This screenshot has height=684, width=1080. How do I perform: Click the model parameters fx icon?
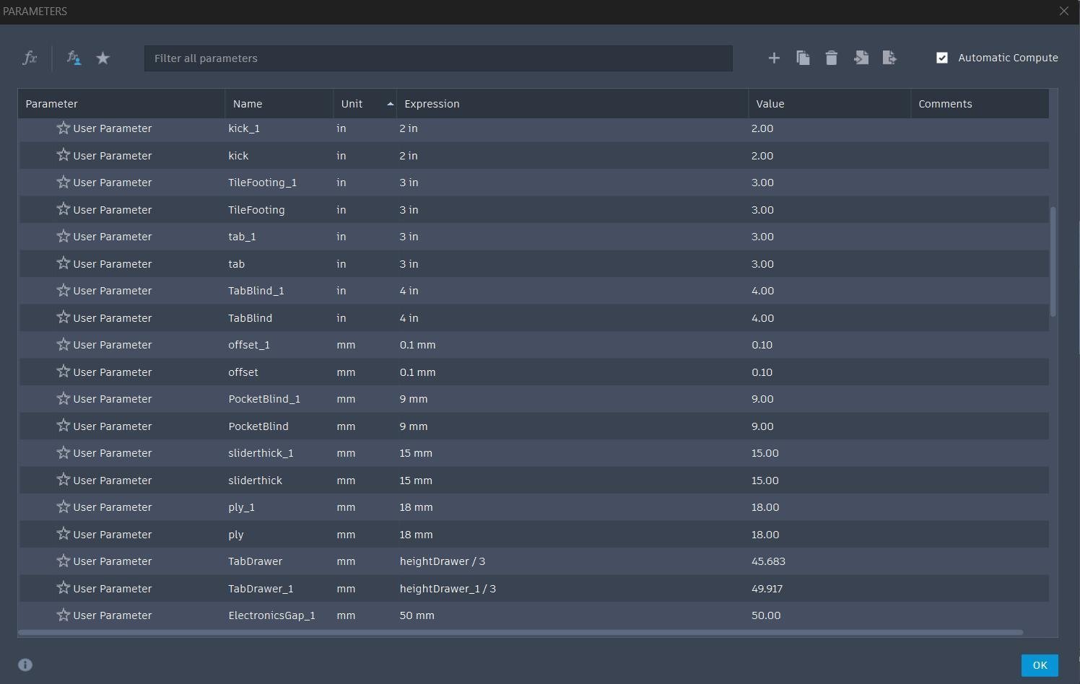pos(30,58)
